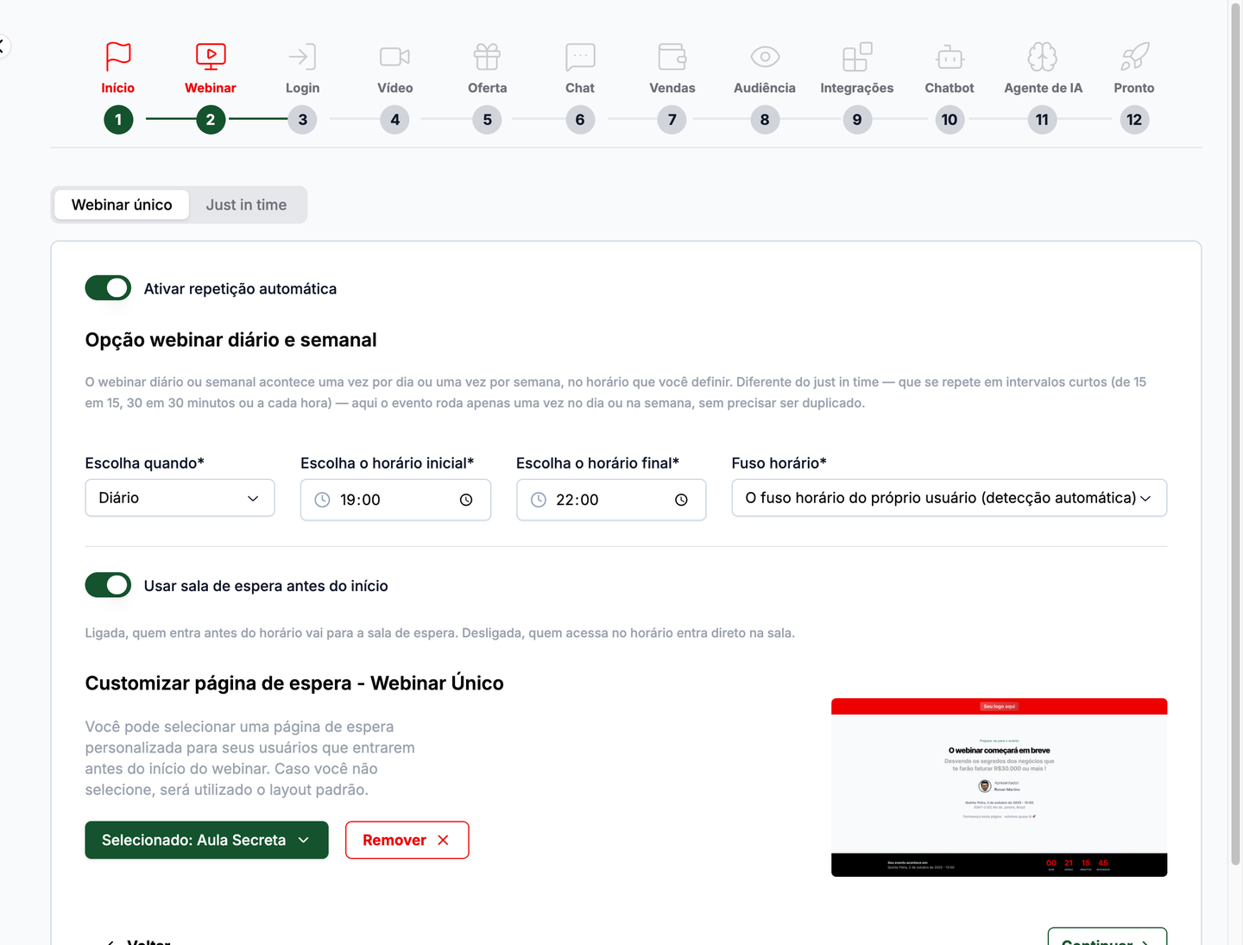Switch to Just in time tab
1243x945 pixels.
(246, 205)
